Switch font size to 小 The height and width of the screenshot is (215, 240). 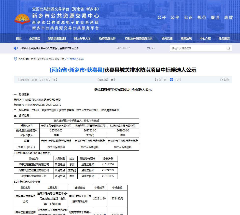tap(178, 80)
